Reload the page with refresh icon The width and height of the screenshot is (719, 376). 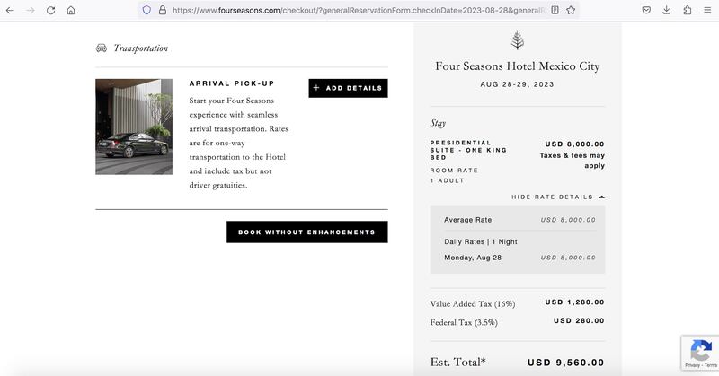click(50, 10)
